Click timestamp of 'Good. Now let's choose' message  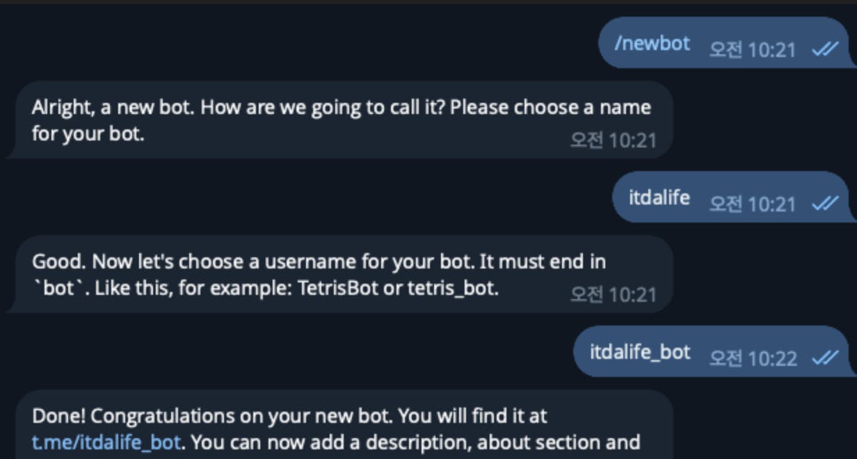click(x=613, y=294)
